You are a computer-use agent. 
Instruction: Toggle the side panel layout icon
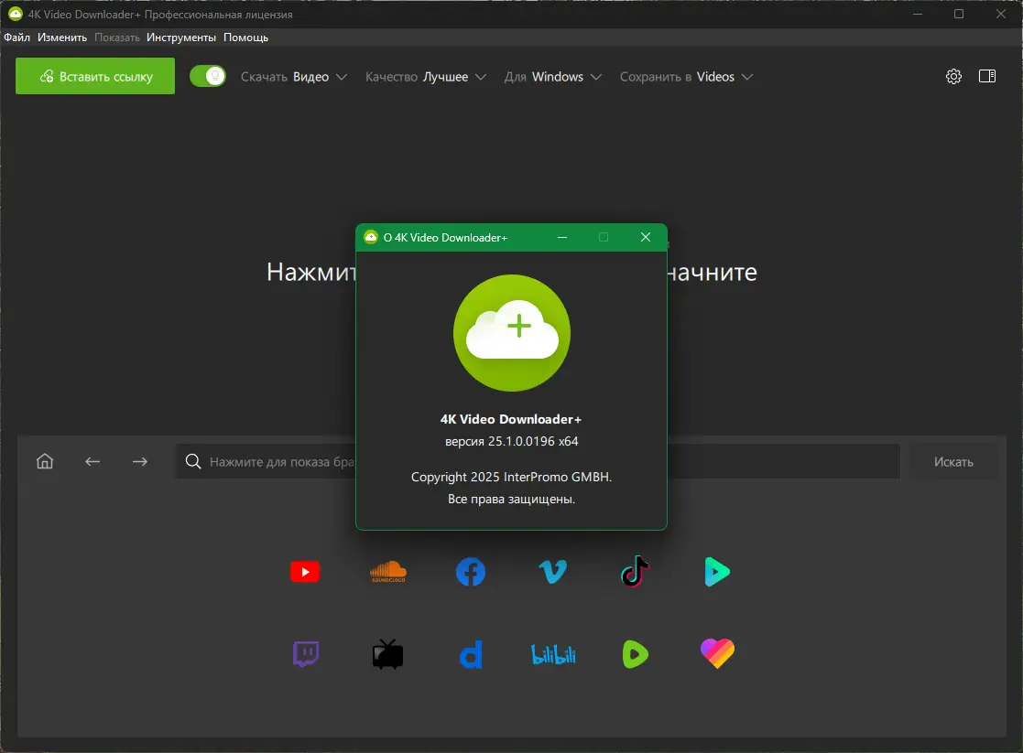tap(987, 76)
